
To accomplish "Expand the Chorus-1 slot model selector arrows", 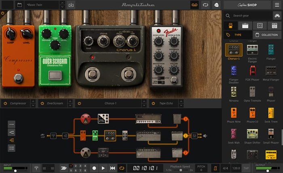I will click(144, 103).
